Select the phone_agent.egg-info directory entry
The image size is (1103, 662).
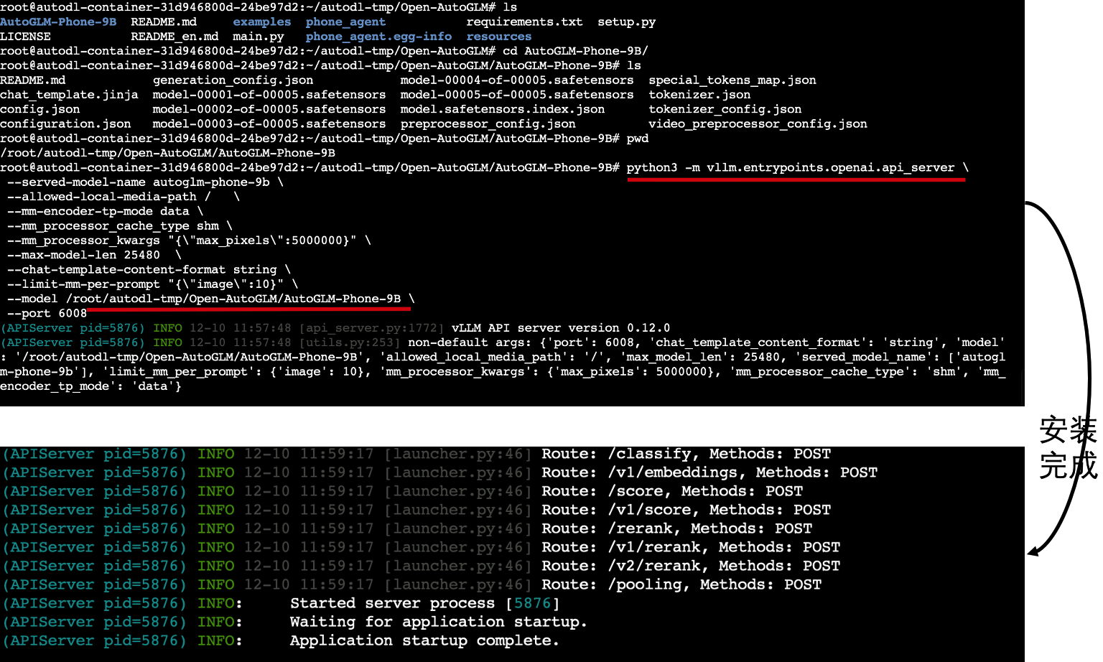tap(378, 37)
